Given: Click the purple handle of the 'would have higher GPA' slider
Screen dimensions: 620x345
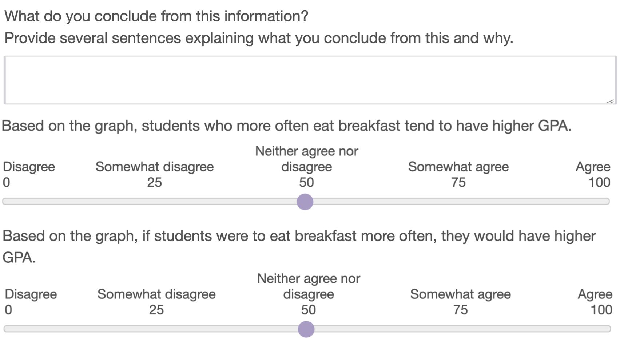Looking at the screenshot, I should (306, 329).
